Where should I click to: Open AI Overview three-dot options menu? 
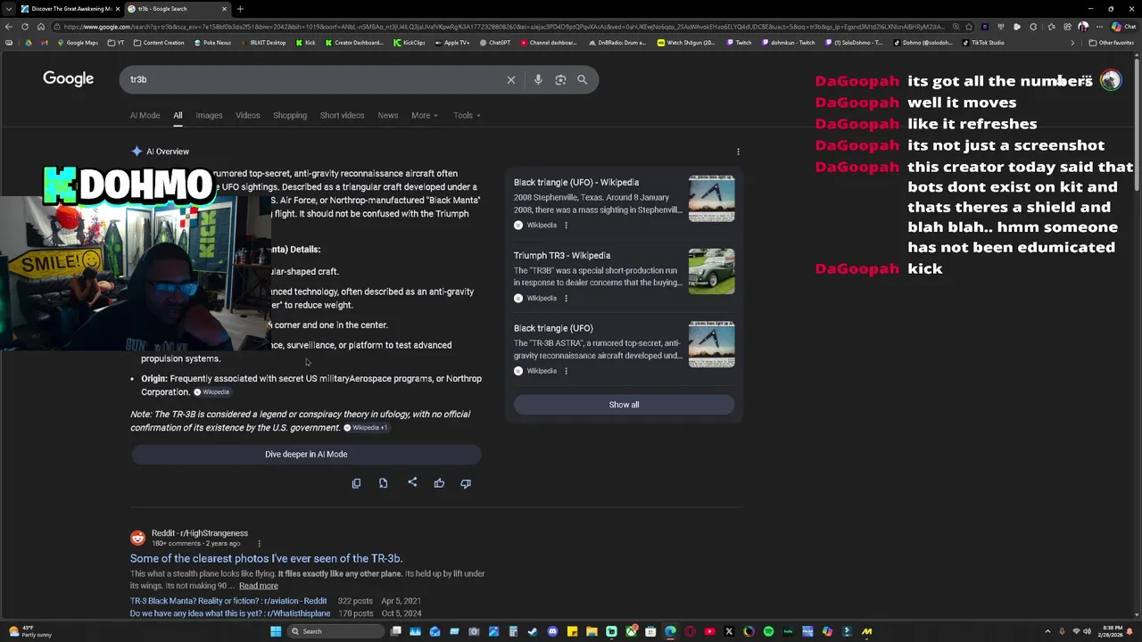tap(738, 152)
